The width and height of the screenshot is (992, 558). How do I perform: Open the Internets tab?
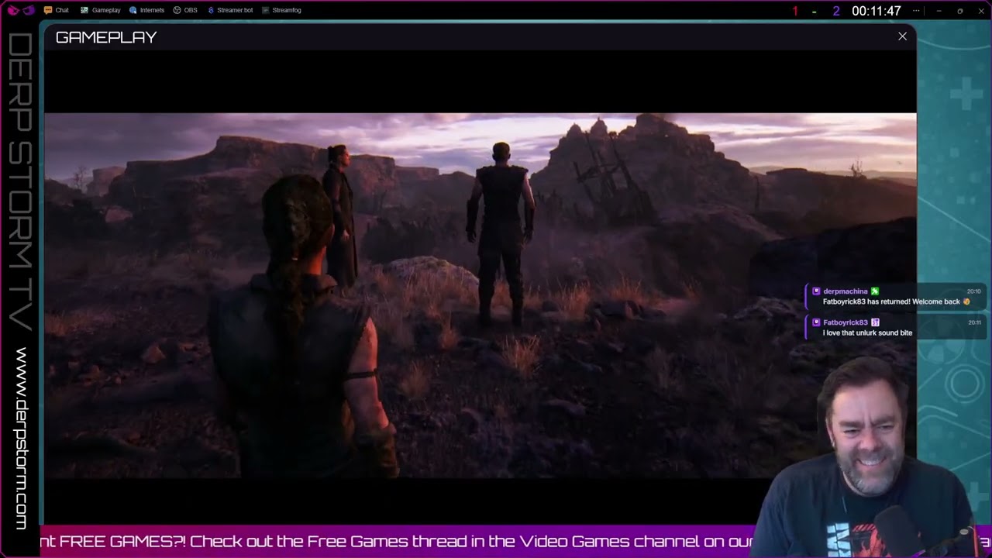point(146,10)
